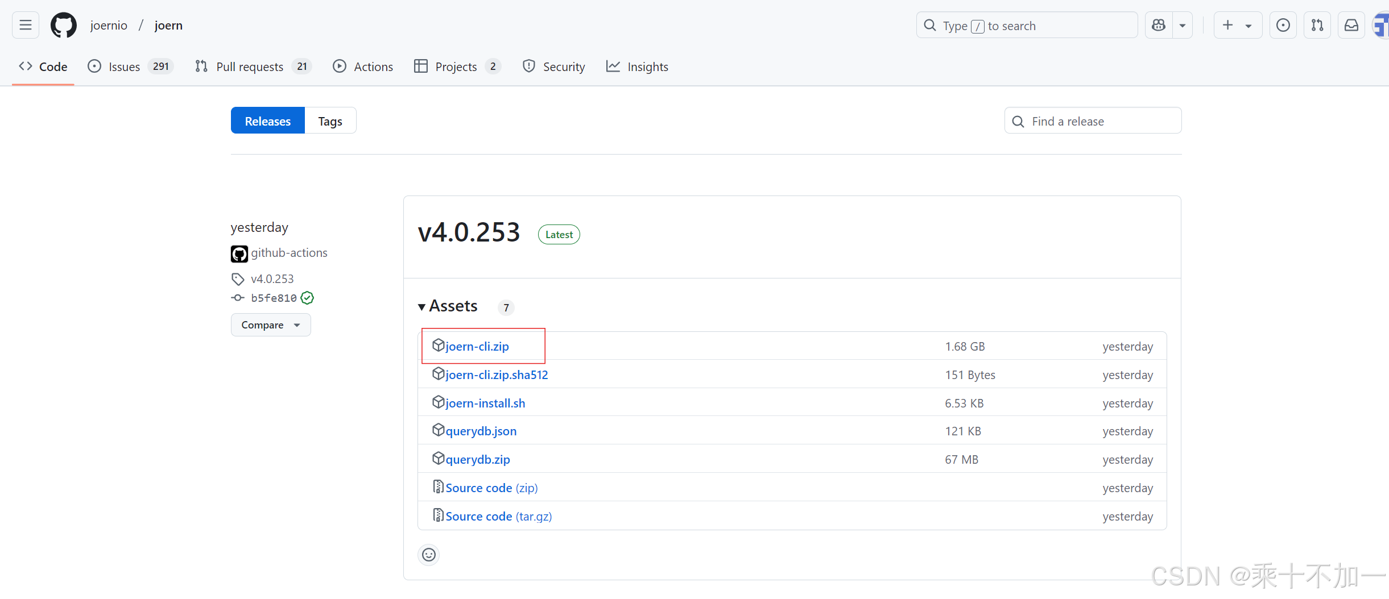Open the joern repository link
Image resolution: width=1389 pixels, height=599 pixels.
tap(168, 25)
